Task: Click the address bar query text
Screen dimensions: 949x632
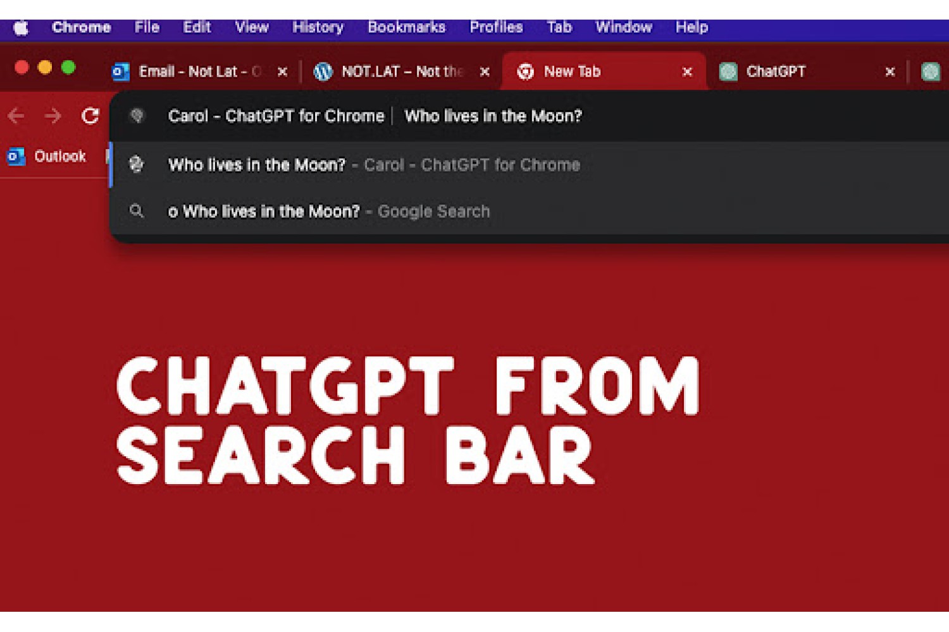Action: click(493, 116)
